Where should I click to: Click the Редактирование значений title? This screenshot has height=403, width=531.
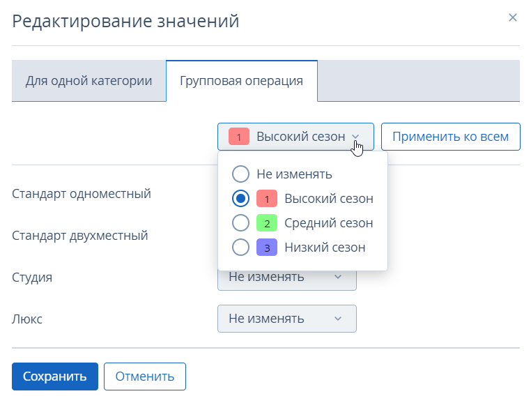click(x=125, y=21)
